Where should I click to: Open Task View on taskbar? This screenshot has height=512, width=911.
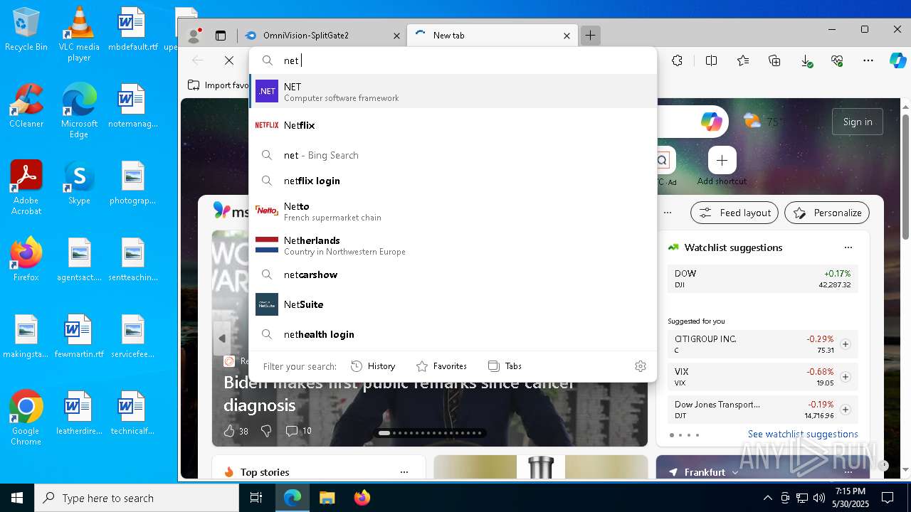(256, 498)
